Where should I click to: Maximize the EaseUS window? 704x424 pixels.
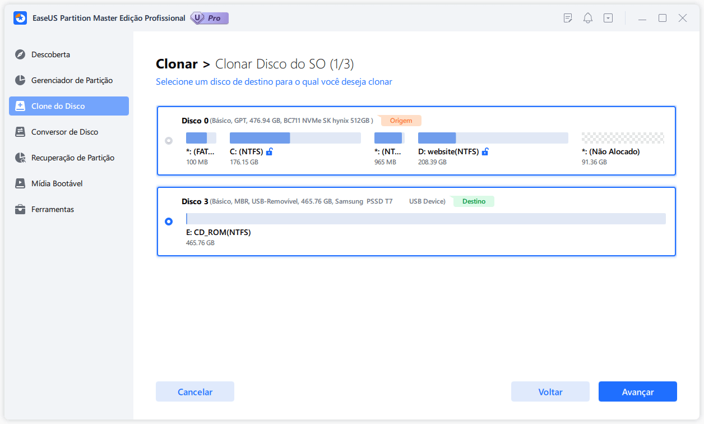click(x=663, y=18)
